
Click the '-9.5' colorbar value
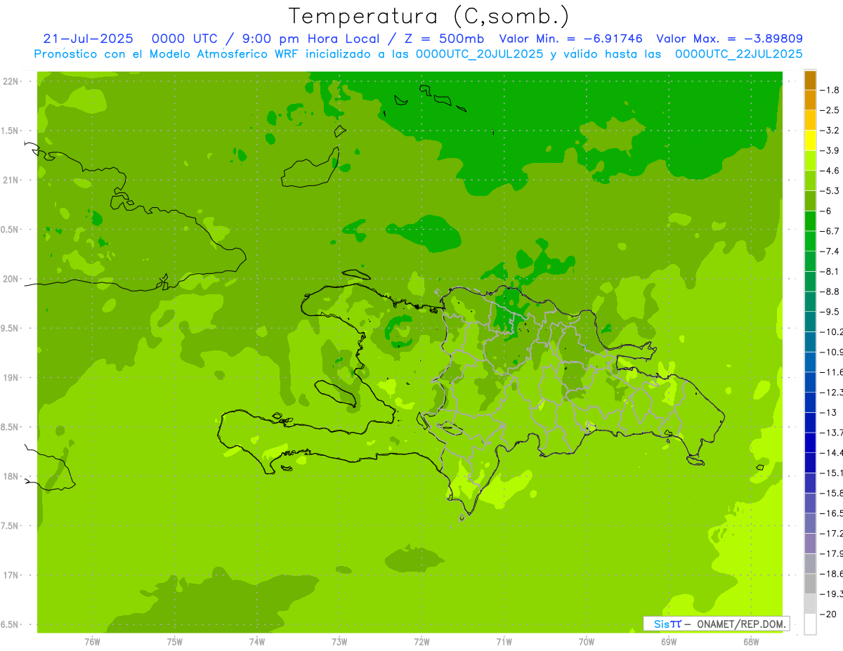point(830,312)
